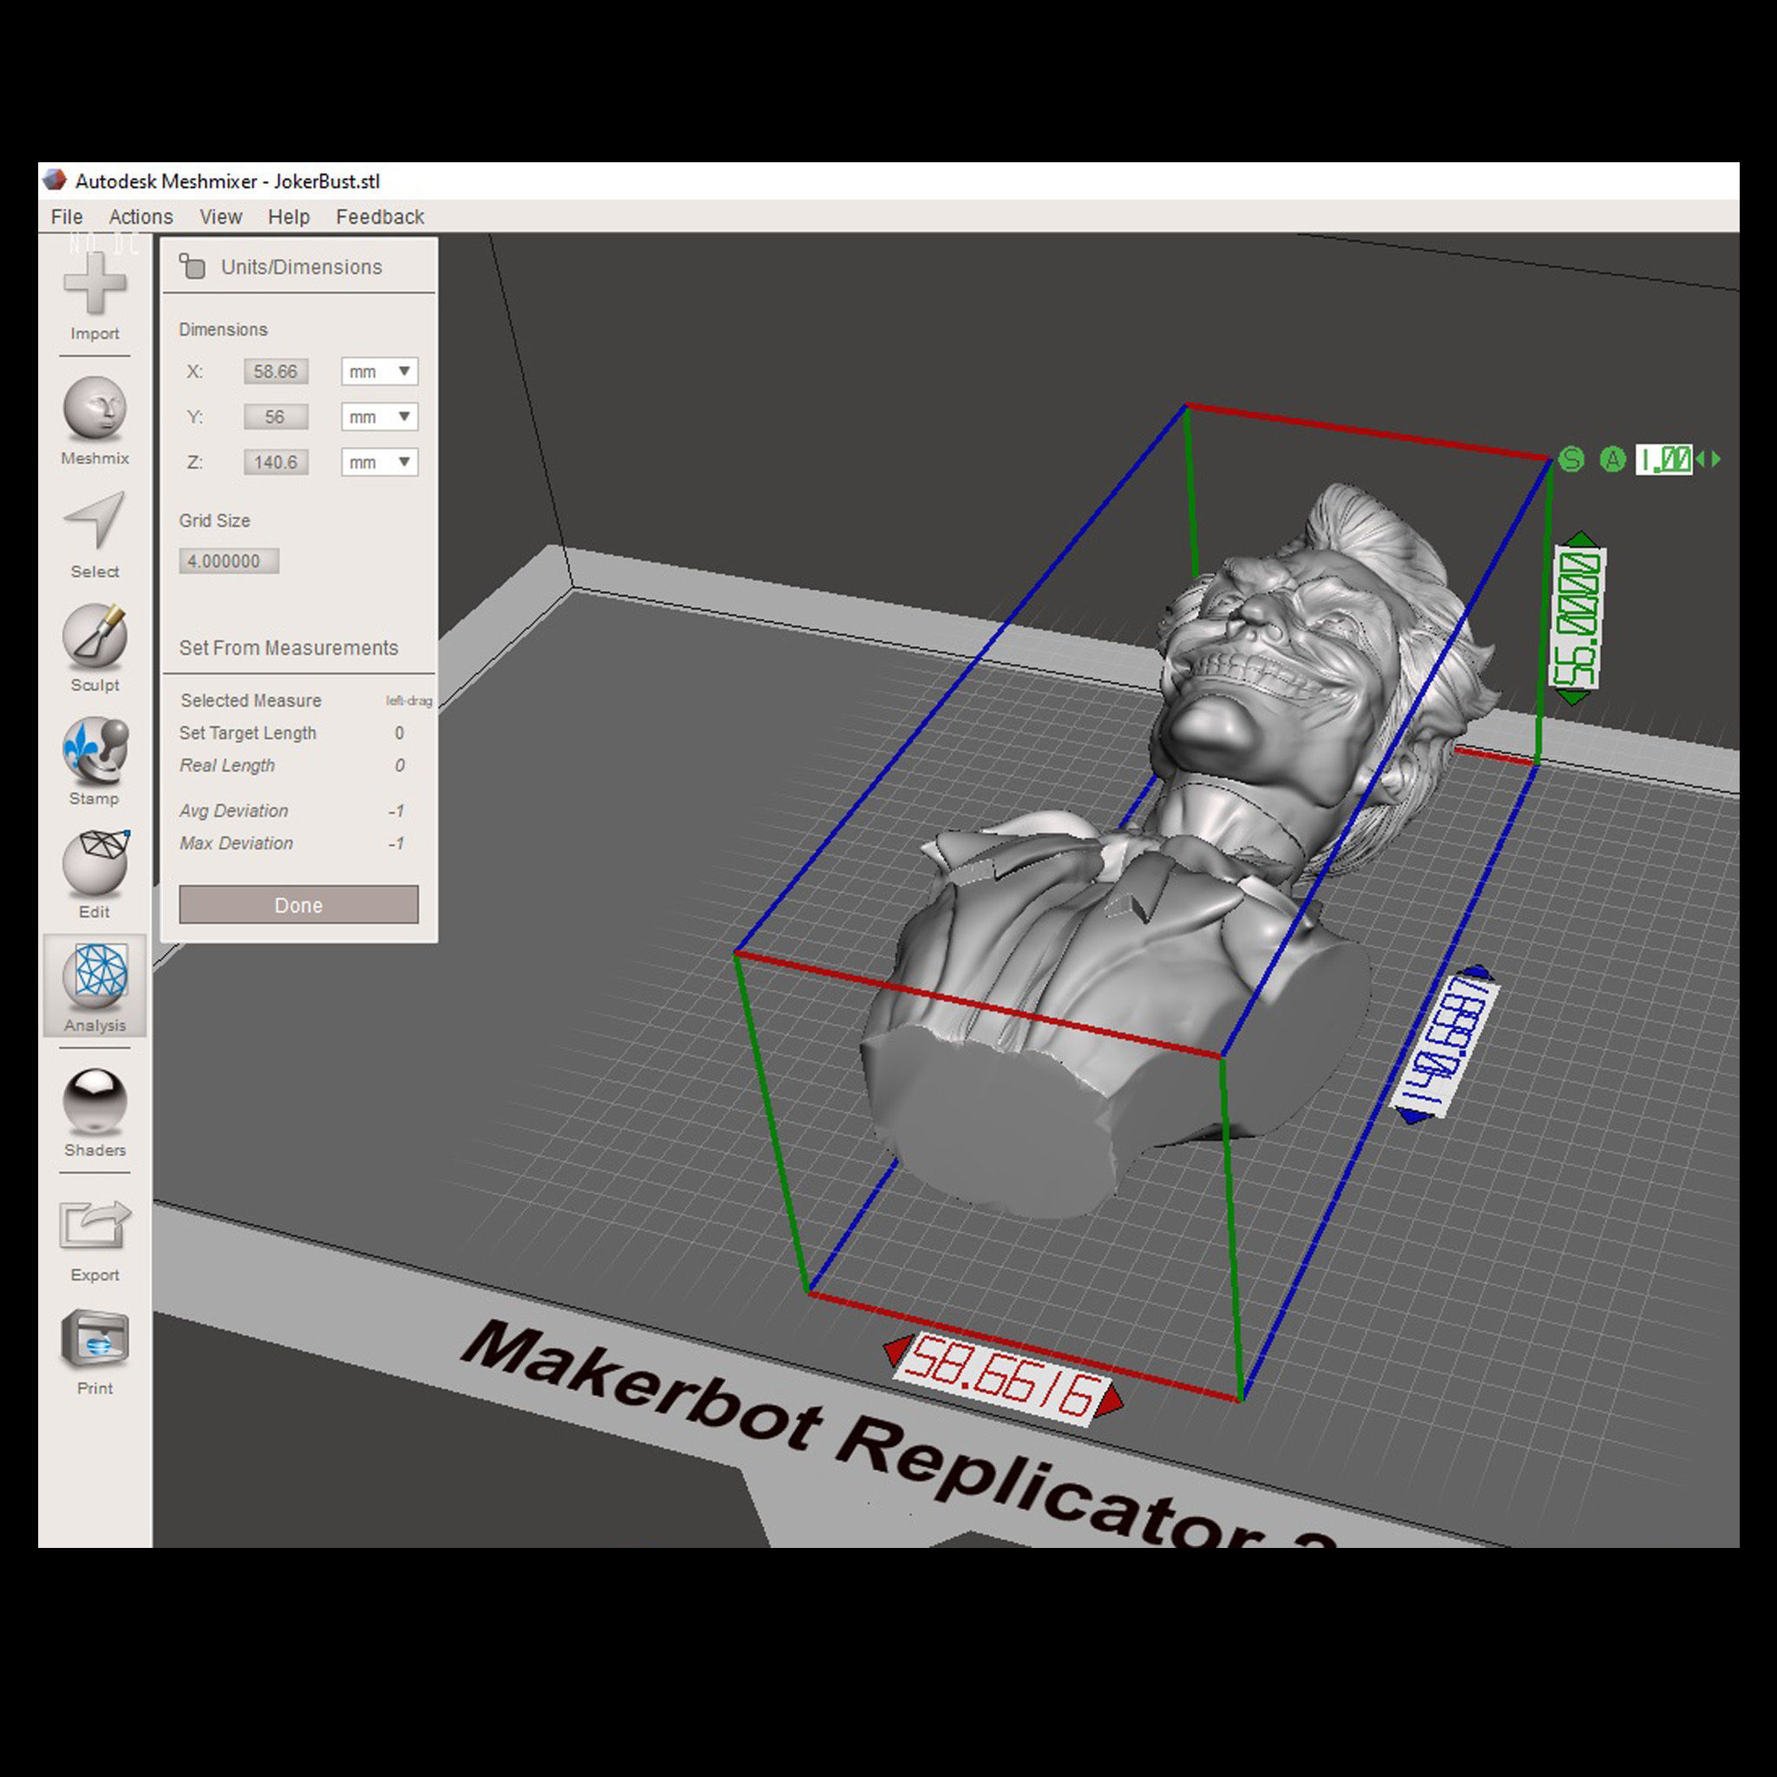1777x1777 pixels.
Task: Click the Max Deviation label
Action: [236, 843]
